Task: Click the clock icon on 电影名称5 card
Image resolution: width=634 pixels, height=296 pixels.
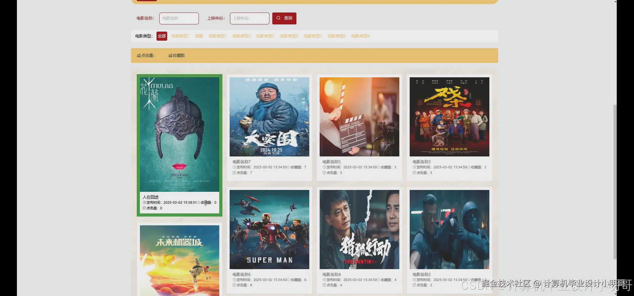Action: 324,167
